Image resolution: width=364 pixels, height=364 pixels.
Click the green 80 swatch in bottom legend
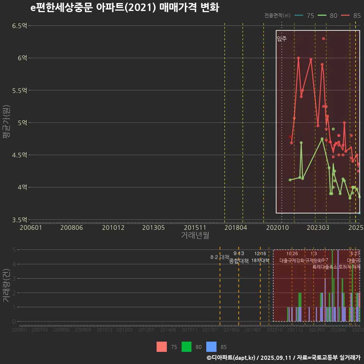(x=187, y=347)
